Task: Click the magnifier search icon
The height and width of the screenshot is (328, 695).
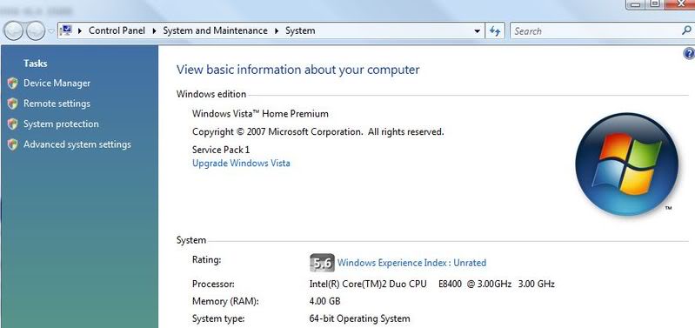Action: [686, 30]
